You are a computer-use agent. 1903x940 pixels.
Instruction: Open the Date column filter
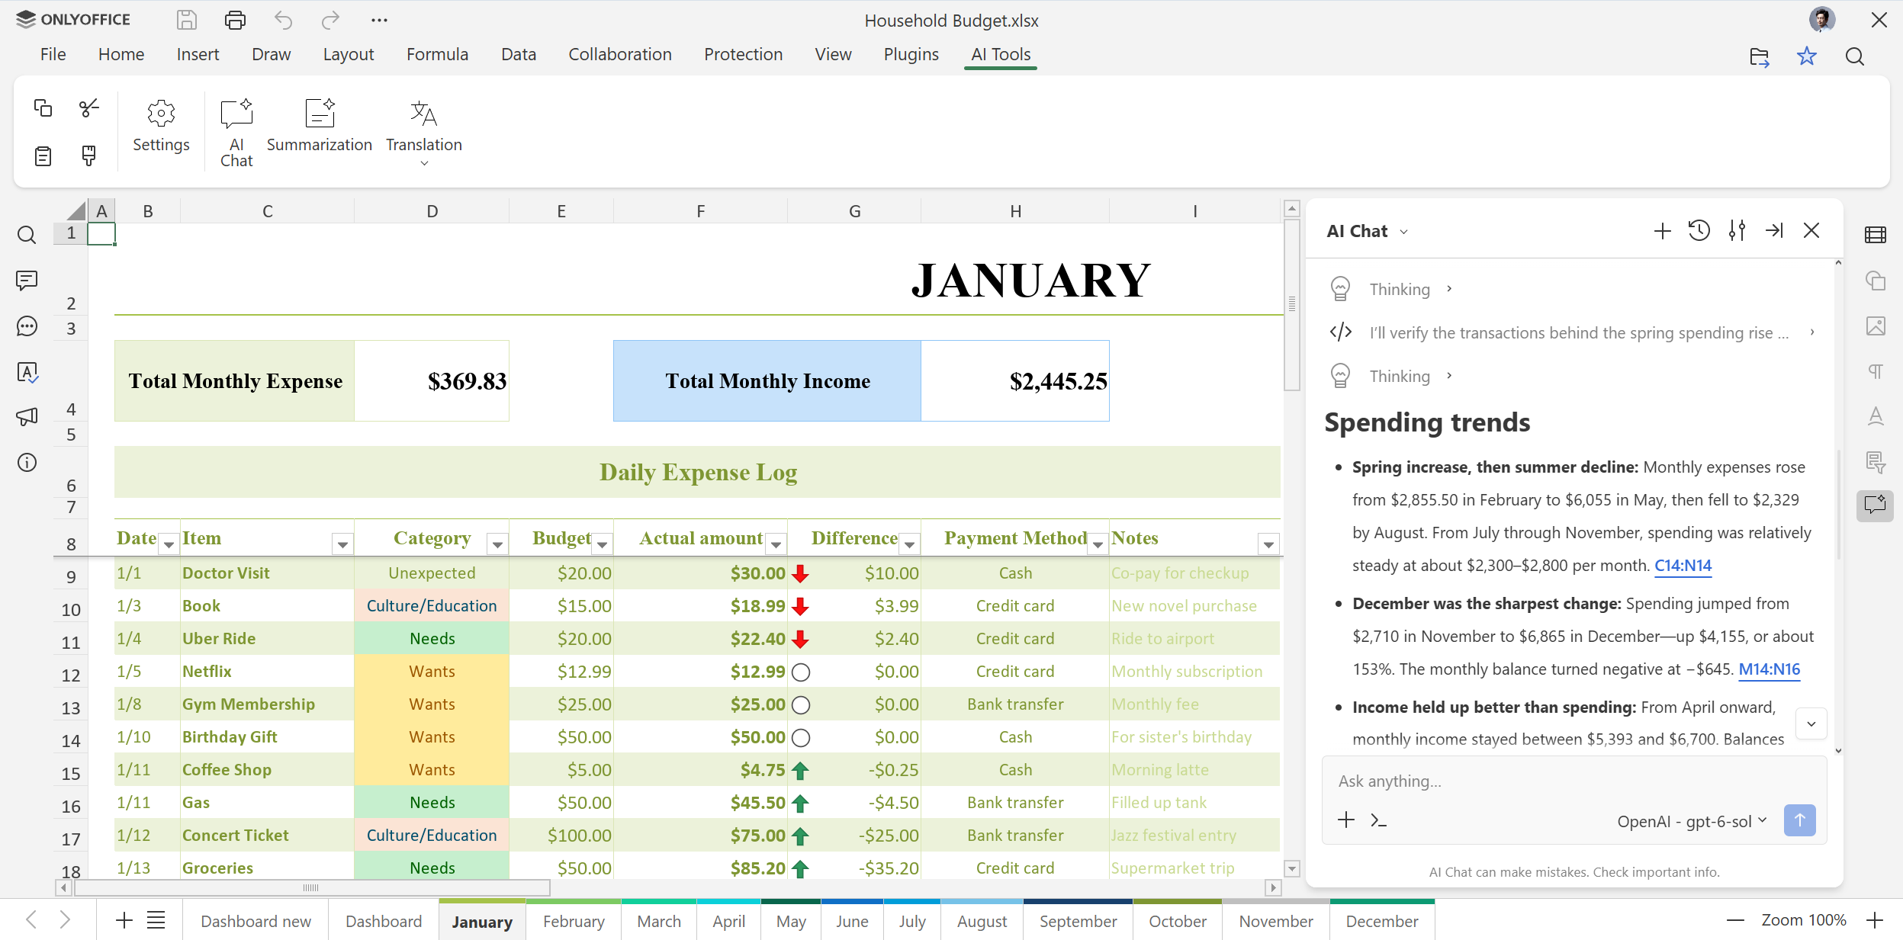(169, 544)
